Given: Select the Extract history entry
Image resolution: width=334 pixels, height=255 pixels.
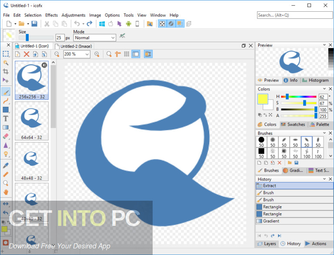Looking at the screenshot, I should point(294,185).
